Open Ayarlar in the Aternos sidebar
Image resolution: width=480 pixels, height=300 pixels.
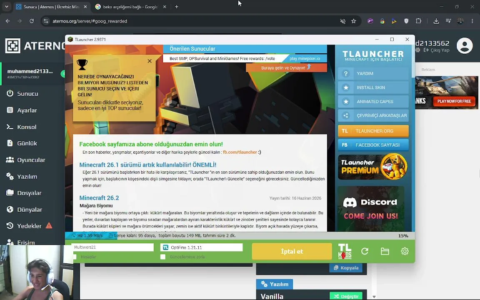[x=27, y=110]
